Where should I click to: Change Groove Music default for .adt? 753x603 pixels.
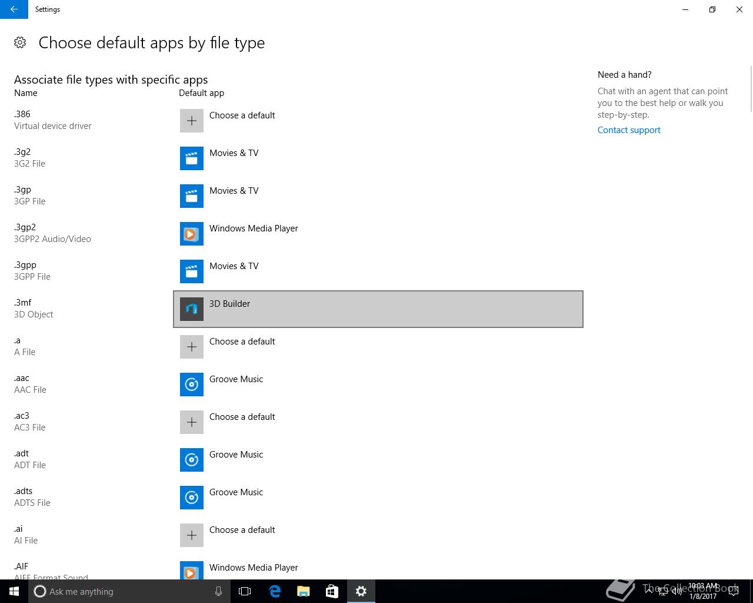[x=378, y=460]
